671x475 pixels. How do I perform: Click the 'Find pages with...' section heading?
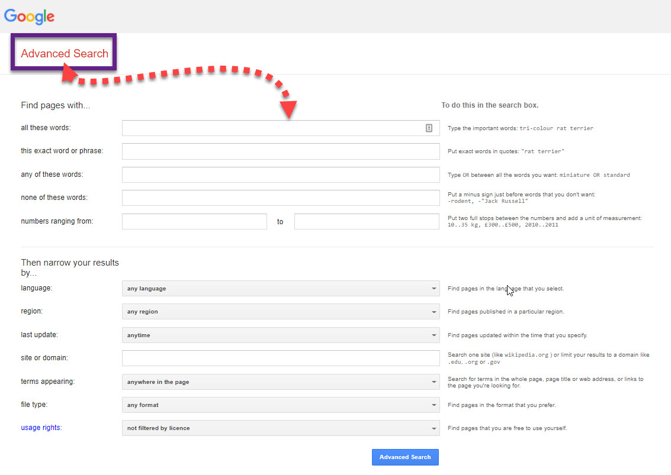coord(56,105)
